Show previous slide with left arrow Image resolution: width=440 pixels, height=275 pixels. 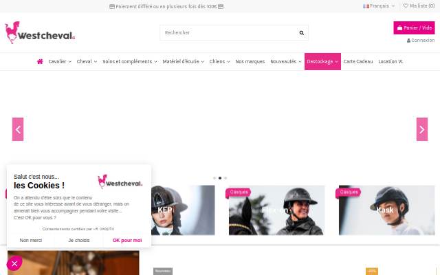[18, 129]
